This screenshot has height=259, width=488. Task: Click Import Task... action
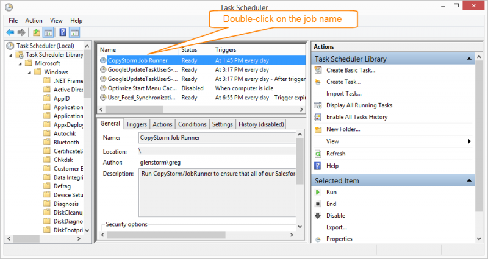point(344,94)
